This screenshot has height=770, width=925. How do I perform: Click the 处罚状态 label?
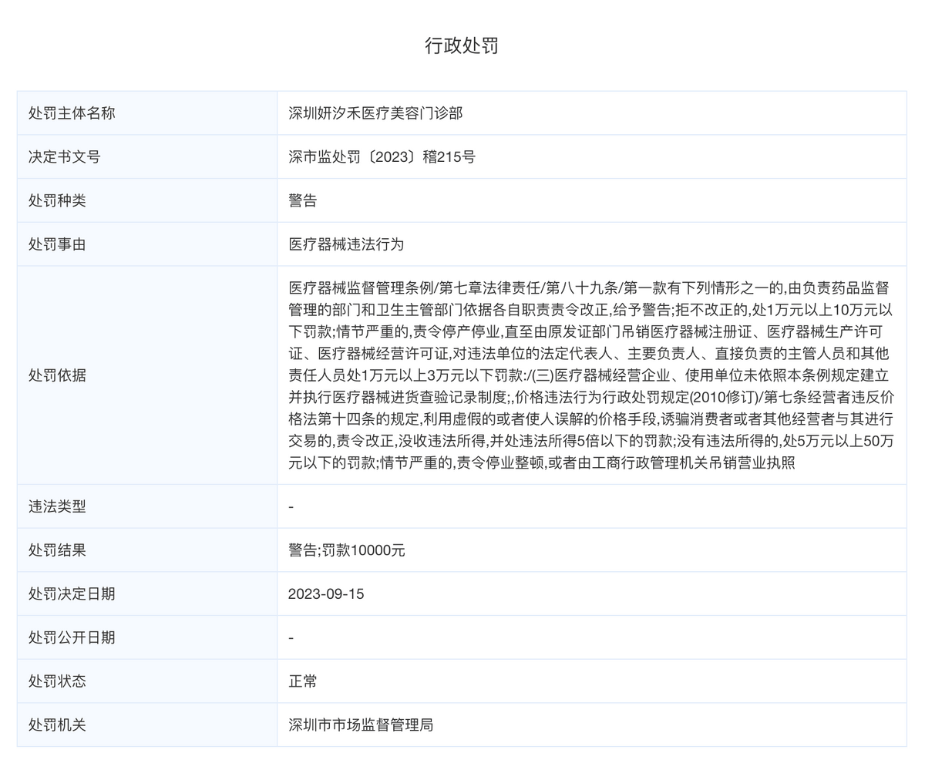57,681
